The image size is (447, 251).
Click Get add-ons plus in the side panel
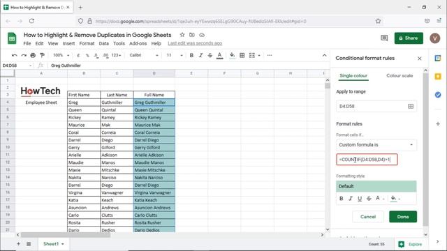pyautogui.click(x=438, y=124)
